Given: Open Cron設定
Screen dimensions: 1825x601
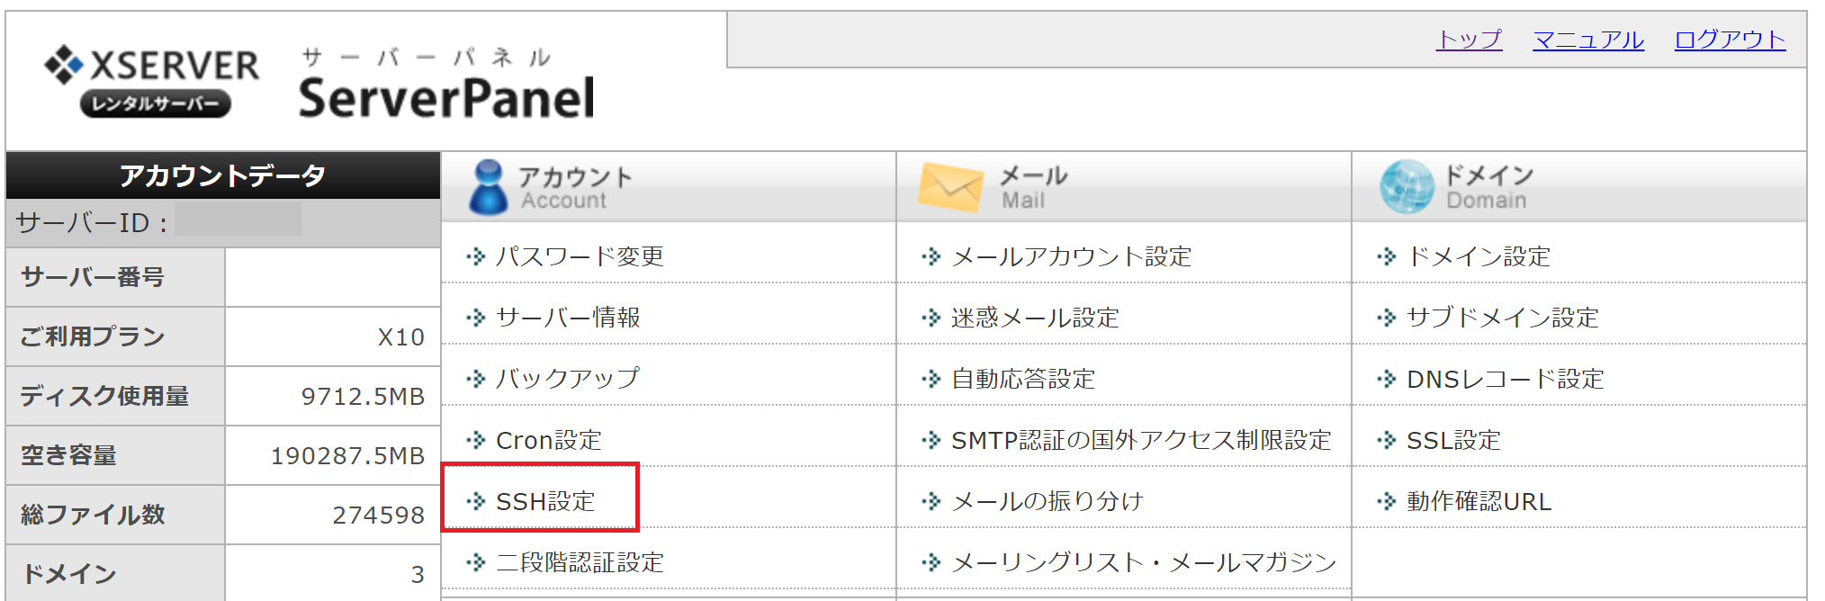Looking at the screenshot, I should click(549, 440).
